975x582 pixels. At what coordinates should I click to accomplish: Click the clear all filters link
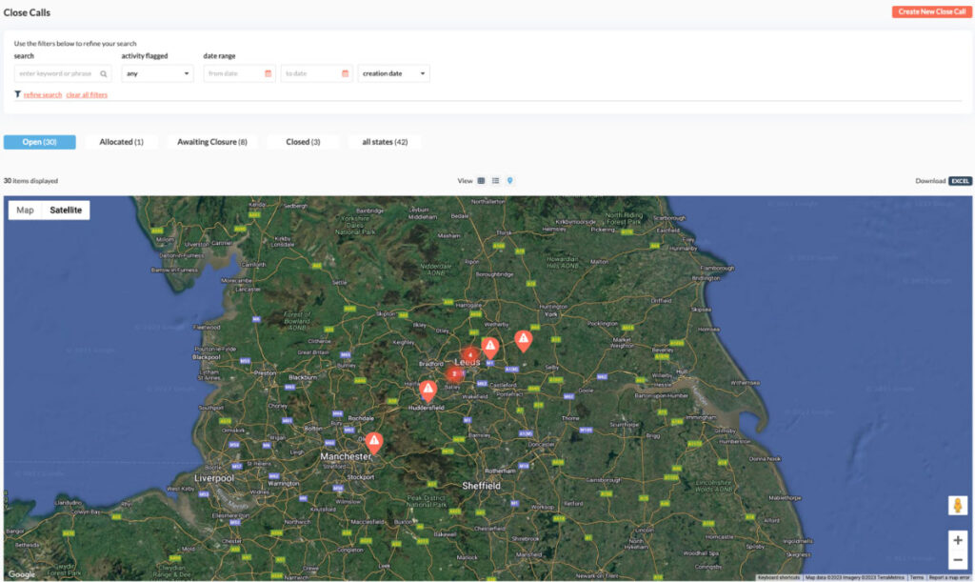(x=87, y=95)
